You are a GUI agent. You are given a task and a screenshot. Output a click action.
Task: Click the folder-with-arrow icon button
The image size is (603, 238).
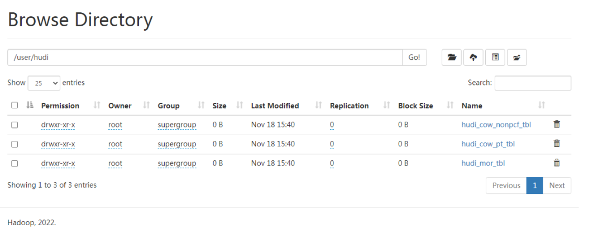point(516,58)
